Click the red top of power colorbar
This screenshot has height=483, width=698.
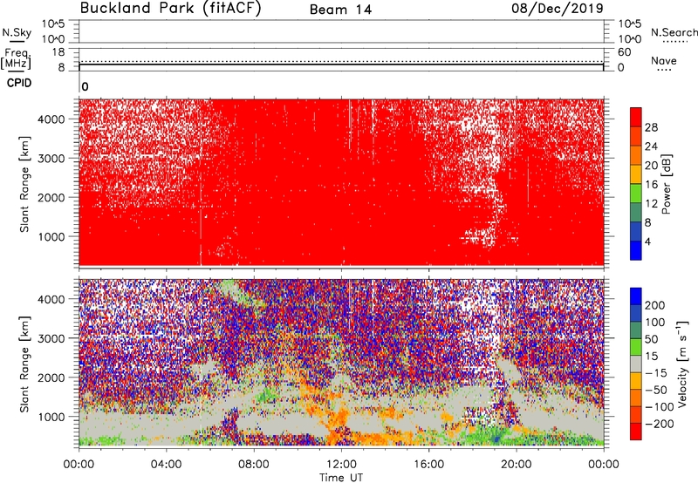point(636,117)
